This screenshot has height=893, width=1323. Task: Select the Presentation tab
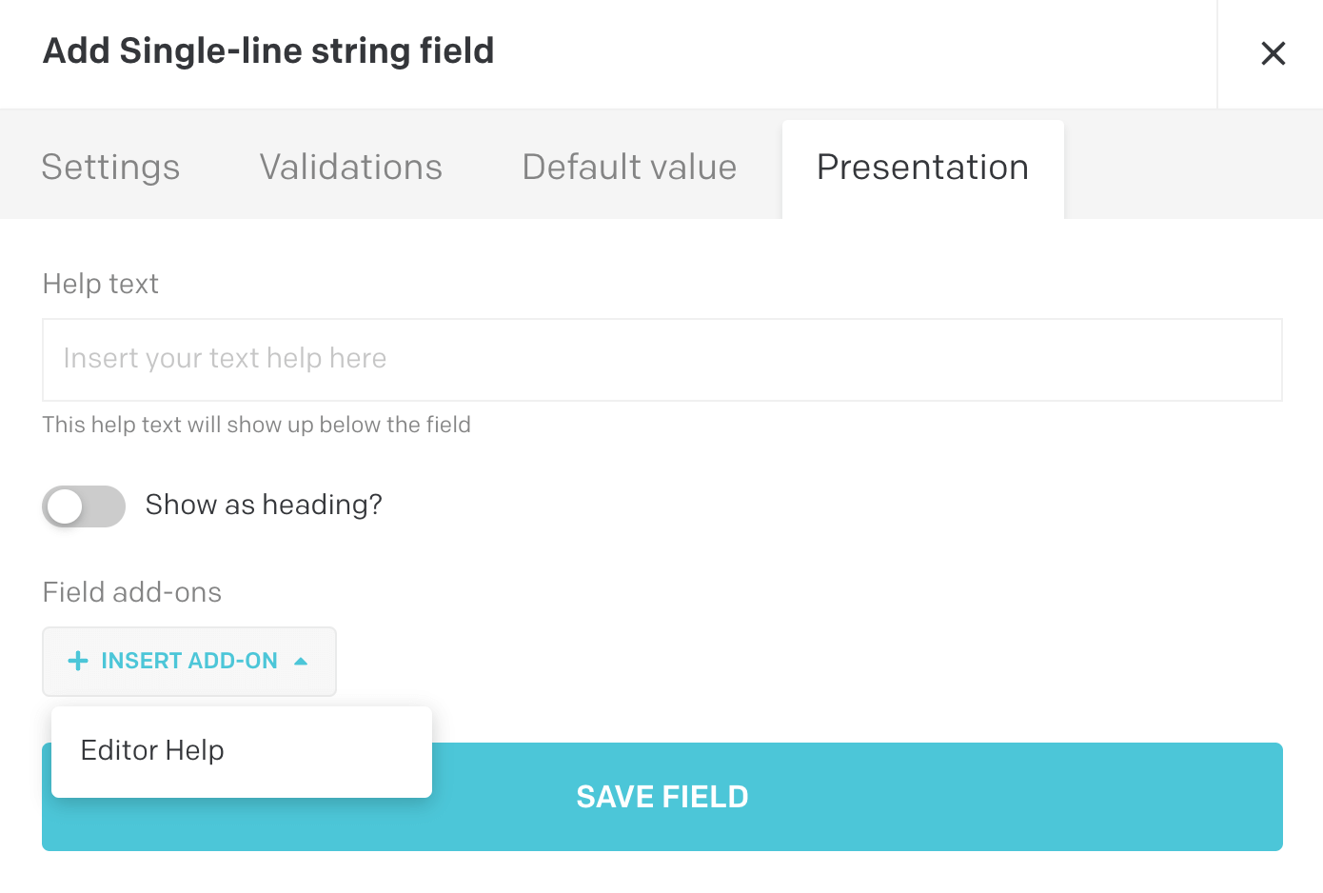922,168
